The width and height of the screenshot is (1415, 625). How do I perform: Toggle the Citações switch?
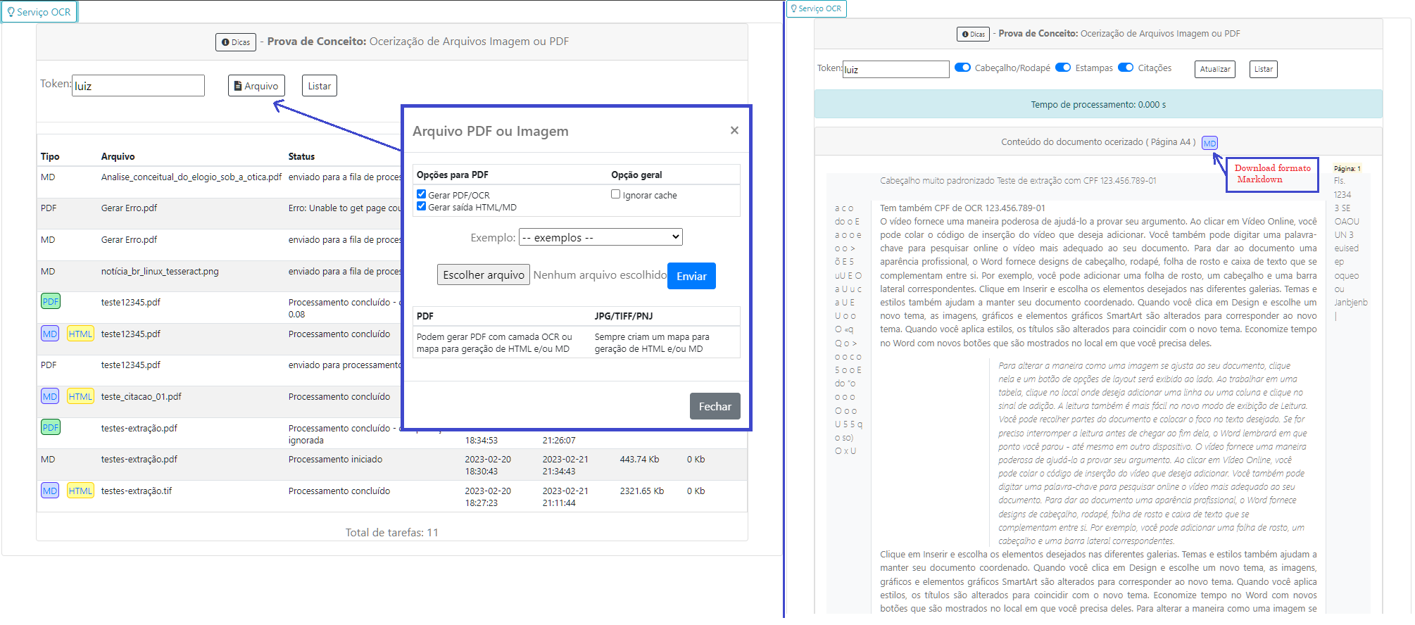pos(1126,68)
